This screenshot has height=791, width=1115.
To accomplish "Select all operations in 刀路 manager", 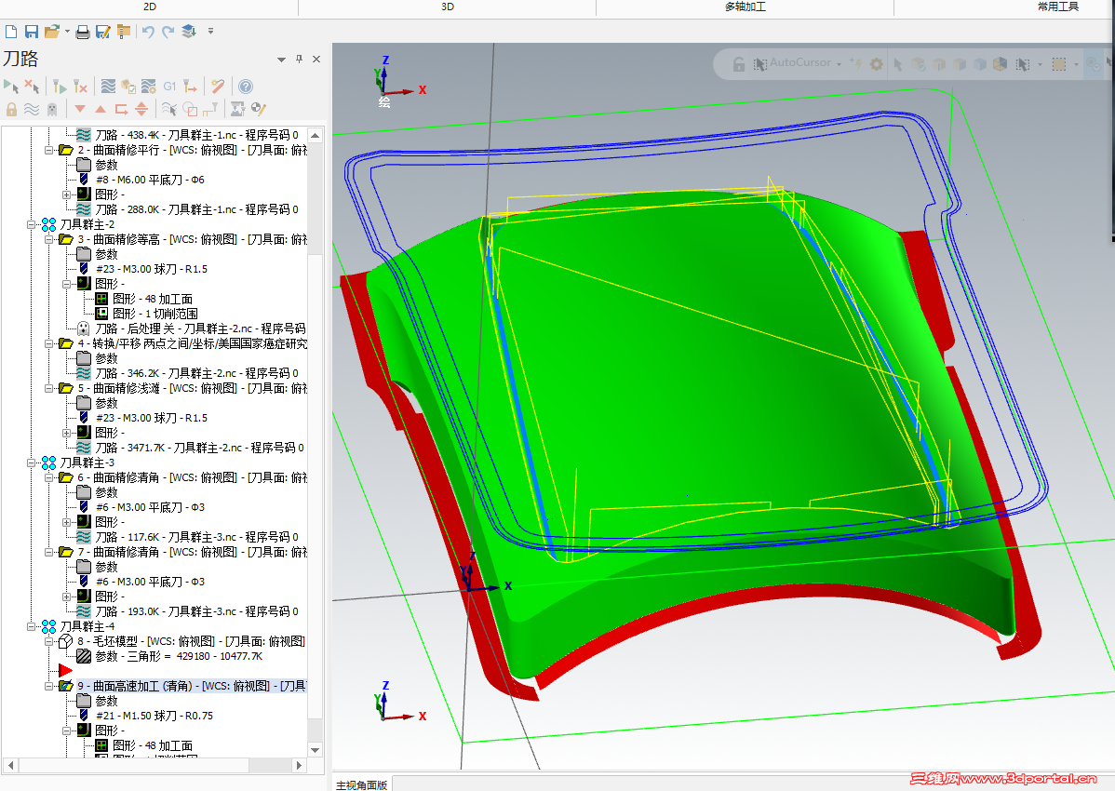I will 11,87.
